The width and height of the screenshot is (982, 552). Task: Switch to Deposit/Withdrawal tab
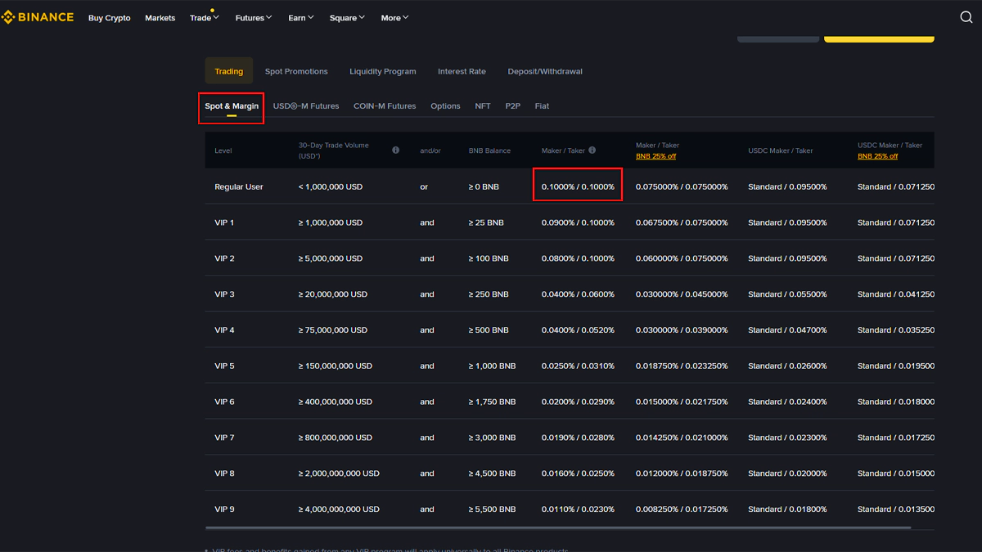[x=545, y=72]
